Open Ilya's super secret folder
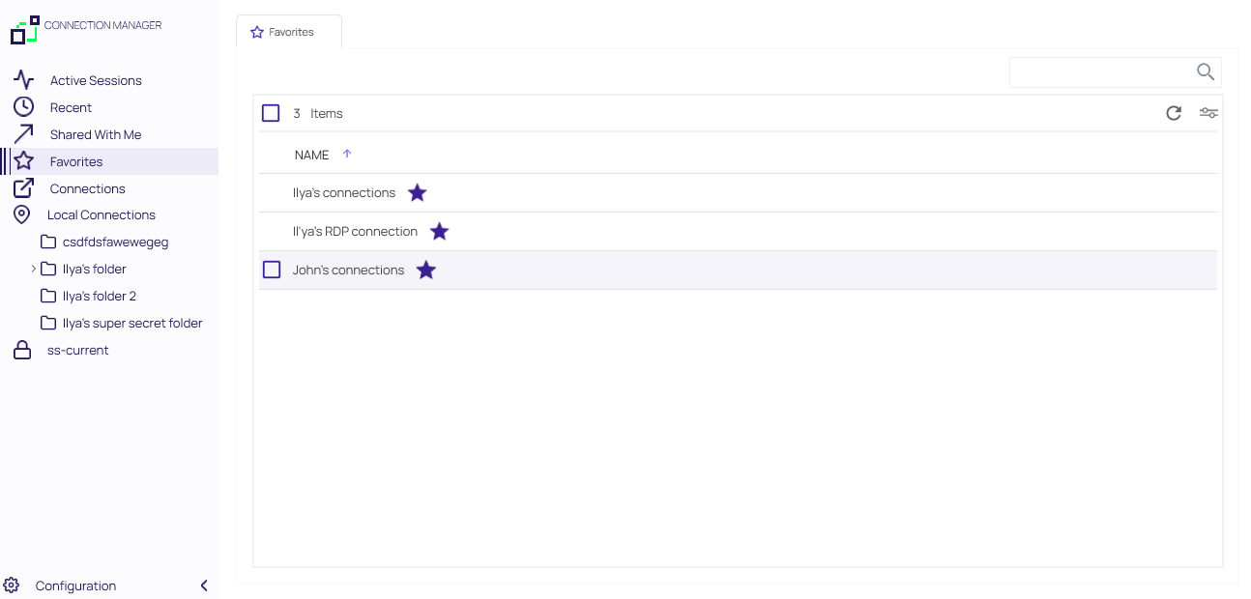 pyautogui.click(x=131, y=324)
